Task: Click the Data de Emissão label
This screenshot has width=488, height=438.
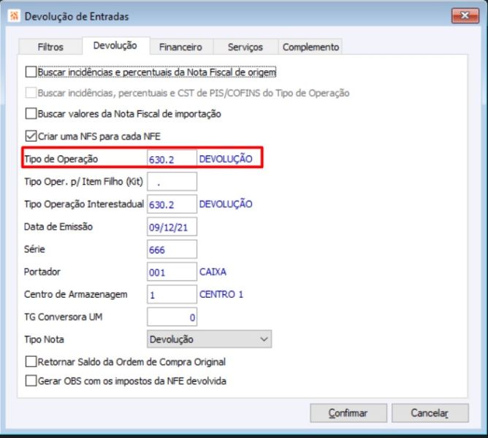Action: [58, 227]
